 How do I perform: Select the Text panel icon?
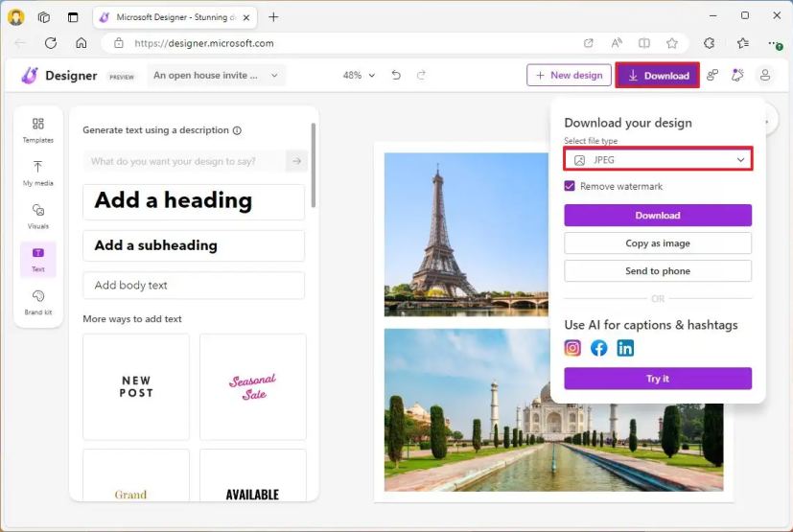coord(38,259)
